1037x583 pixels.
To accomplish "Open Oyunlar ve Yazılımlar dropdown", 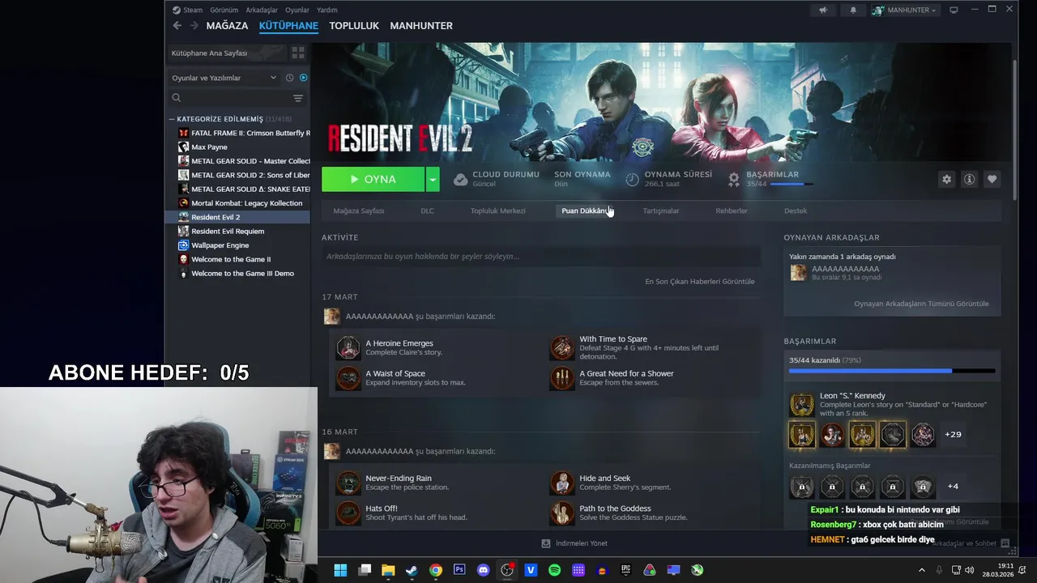I will [224, 78].
